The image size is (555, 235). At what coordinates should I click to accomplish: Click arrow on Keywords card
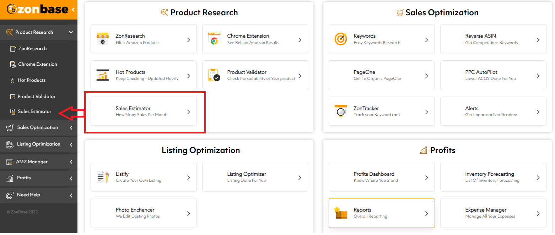(x=426, y=40)
